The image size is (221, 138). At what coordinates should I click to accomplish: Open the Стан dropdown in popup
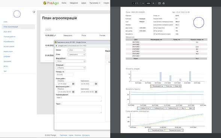[x=76, y=55]
